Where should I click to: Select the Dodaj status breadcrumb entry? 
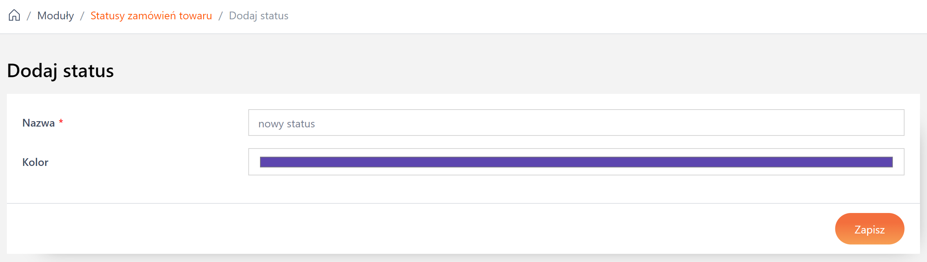258,16
